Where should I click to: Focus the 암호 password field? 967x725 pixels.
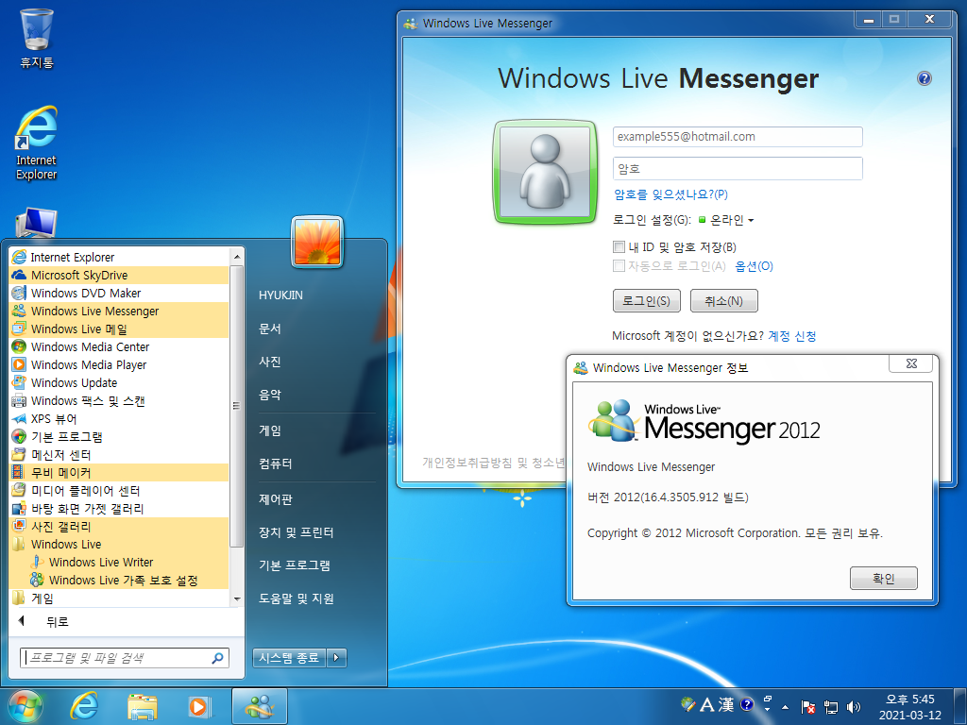(x=738, y=168)
